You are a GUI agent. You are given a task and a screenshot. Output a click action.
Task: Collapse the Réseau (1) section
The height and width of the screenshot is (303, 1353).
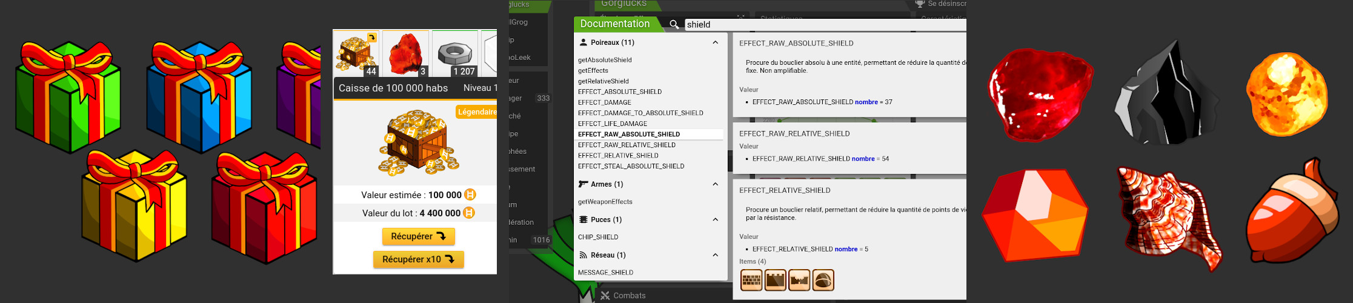tap(715, 255)
